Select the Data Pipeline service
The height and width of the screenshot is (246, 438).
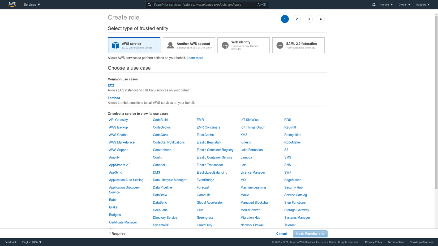tap(162, 187)
